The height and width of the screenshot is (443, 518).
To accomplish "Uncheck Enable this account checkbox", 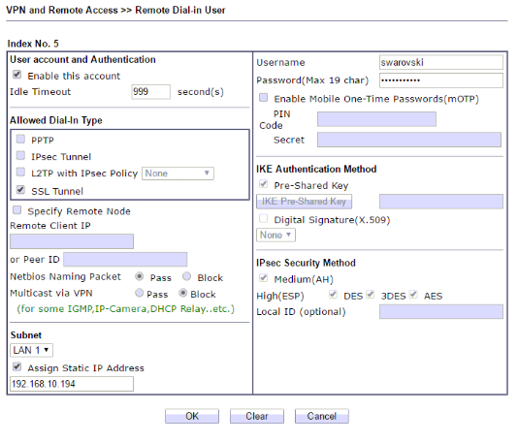I will 17,75.
